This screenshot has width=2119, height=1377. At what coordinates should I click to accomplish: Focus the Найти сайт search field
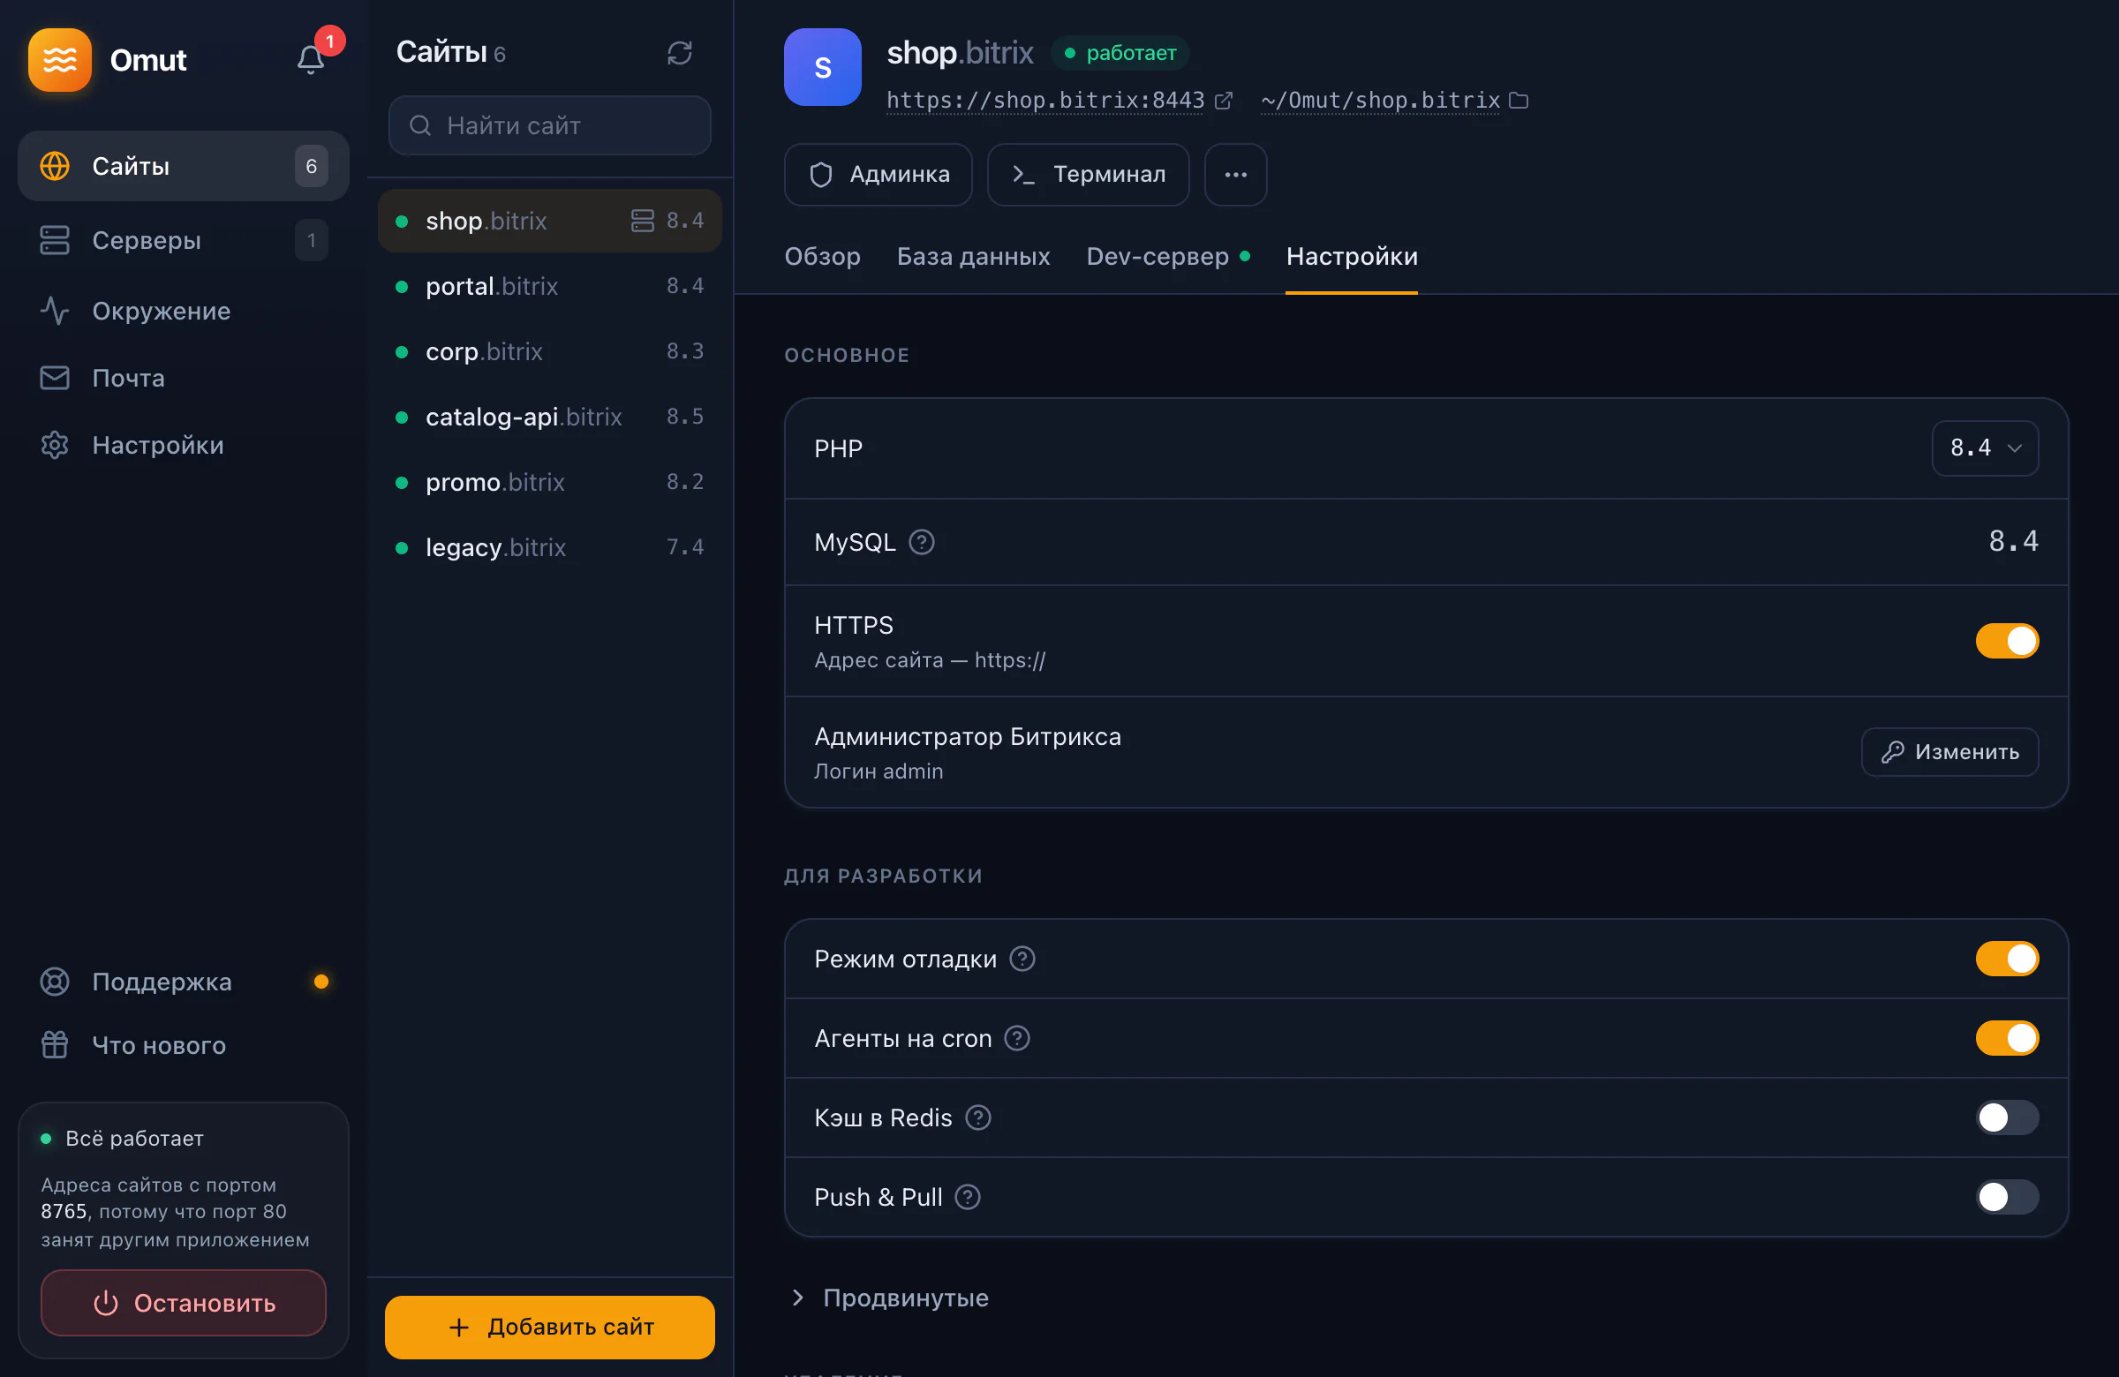click(x=549, y=125)
